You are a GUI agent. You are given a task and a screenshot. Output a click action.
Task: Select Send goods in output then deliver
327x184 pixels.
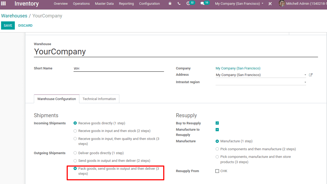click(x=75, y=161)
